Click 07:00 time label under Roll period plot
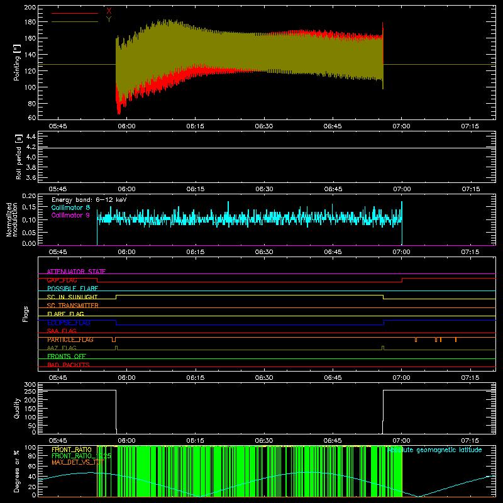 pos(402,189)
